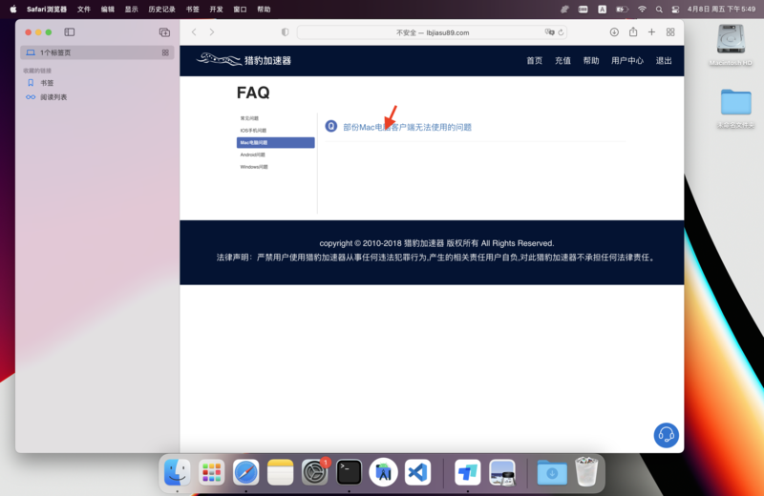
Task: Open the Safari downloads icon
Action: click(x=614, y=32)
